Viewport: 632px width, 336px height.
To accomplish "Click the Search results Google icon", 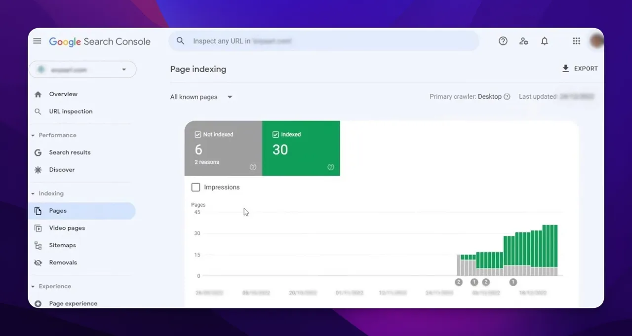I will [38, 152].
